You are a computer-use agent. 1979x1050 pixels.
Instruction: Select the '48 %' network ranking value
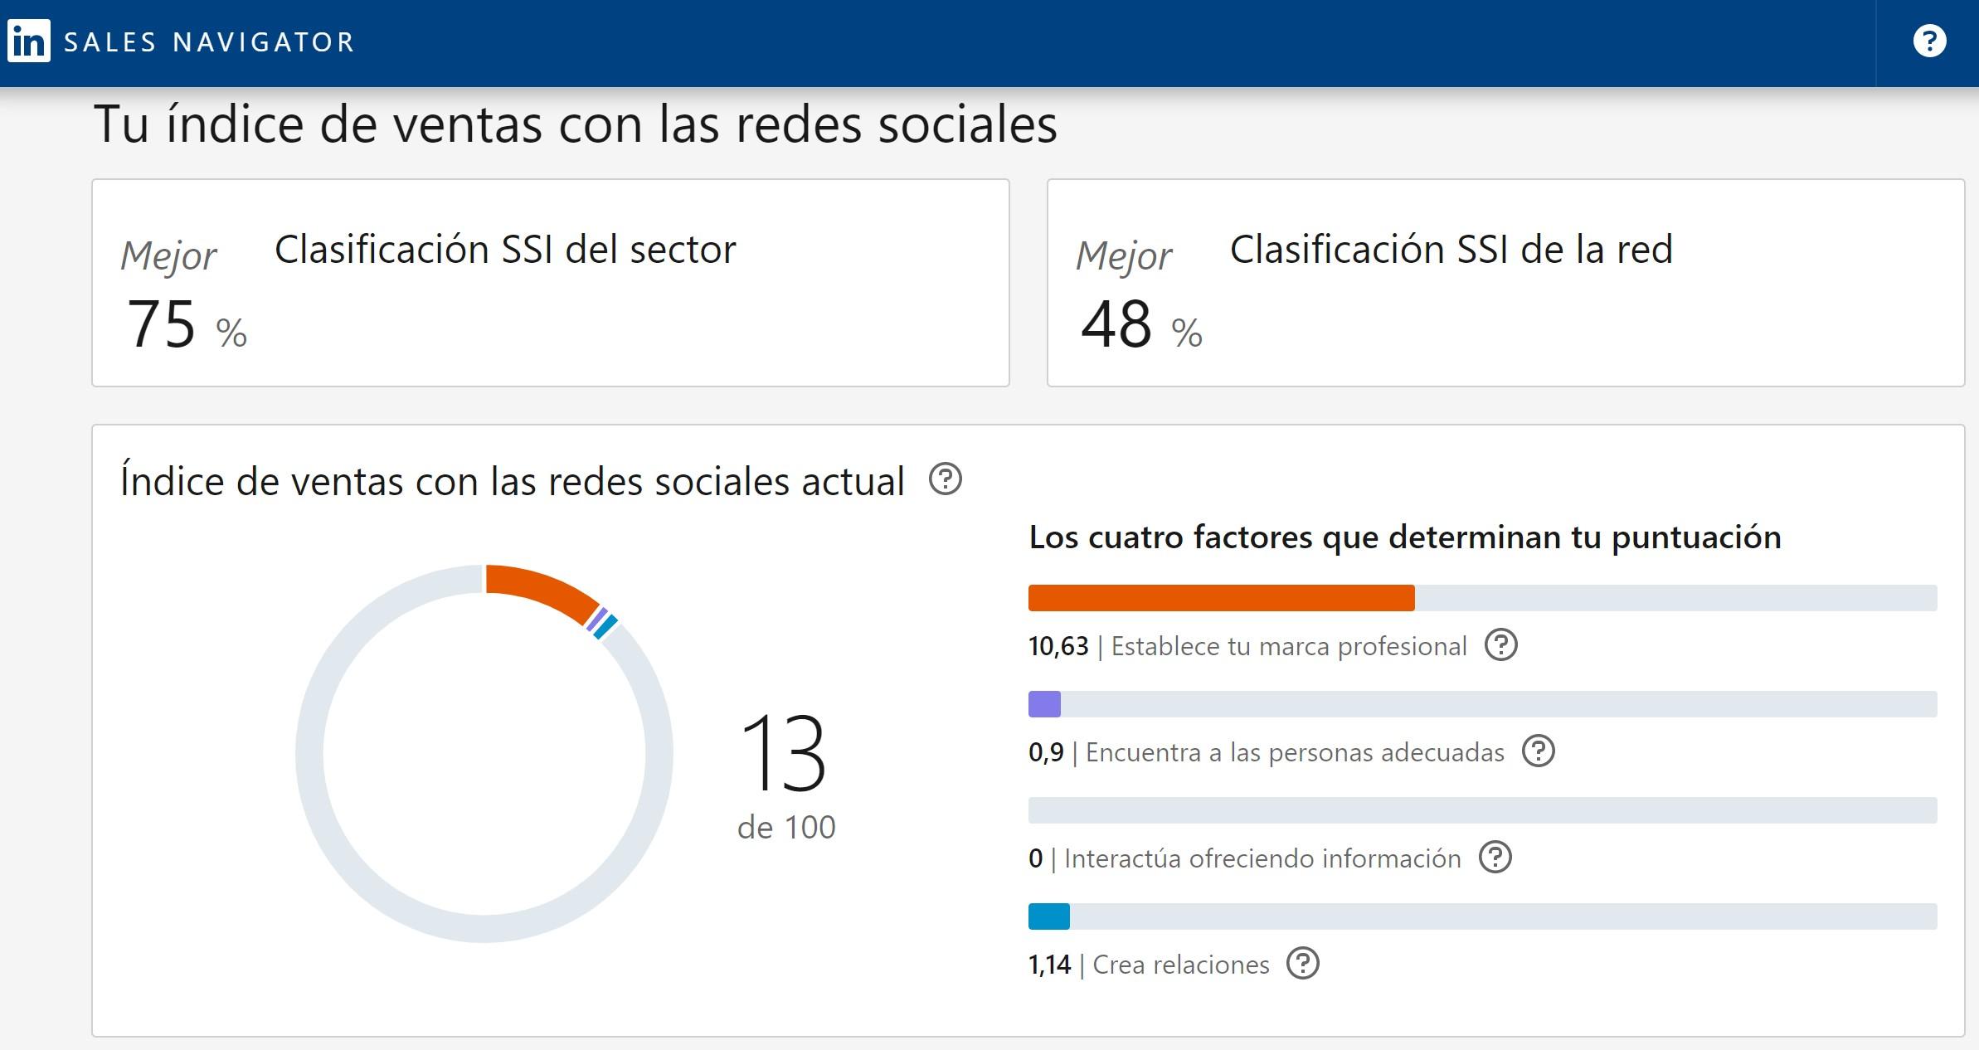[x=1142, y=323]
